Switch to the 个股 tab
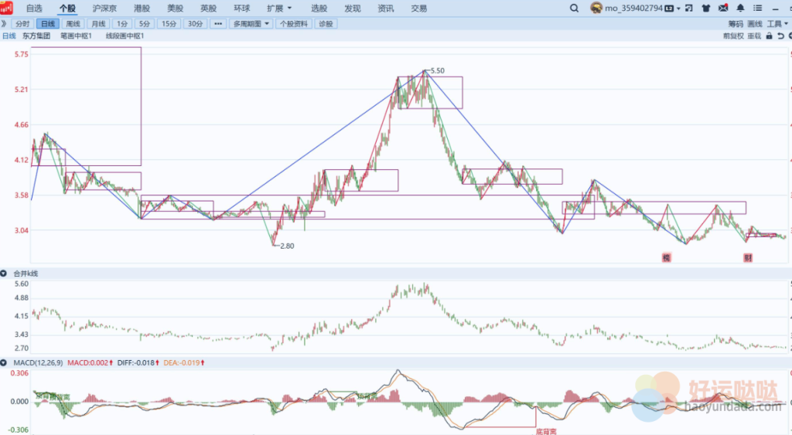The image size is (792, 435). pyautogui.click(x=67, y=8)
